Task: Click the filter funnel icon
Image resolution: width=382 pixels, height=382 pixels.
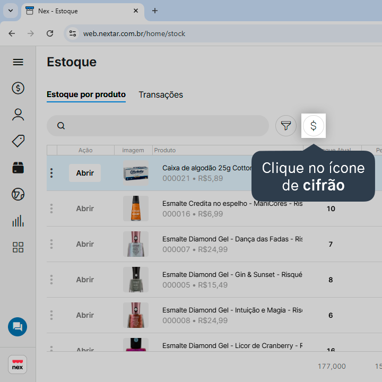Action: [286, 126]
